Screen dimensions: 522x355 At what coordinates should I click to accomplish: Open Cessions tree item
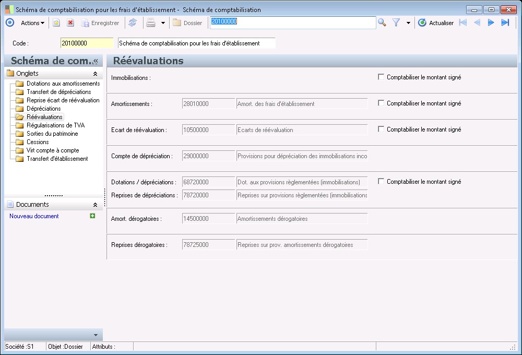(x=38, y=142)
